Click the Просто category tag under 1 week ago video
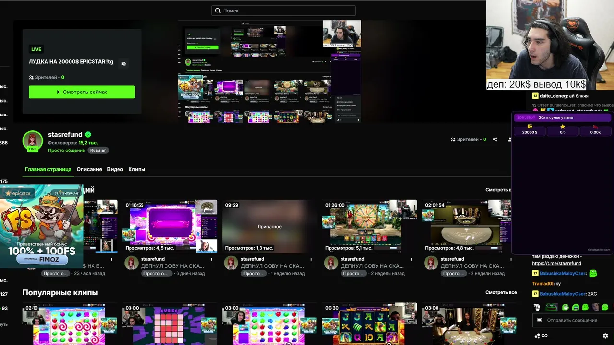614x345 pixels. pos(253,273)
